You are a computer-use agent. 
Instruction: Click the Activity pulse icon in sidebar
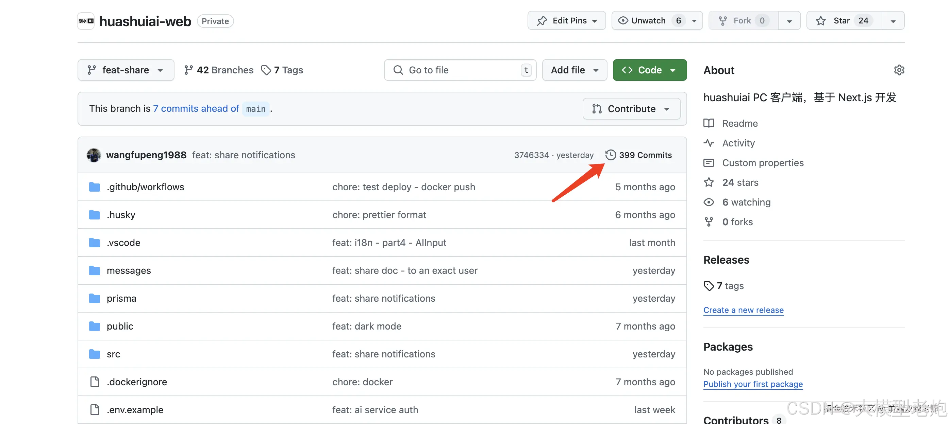coord(709,143)
